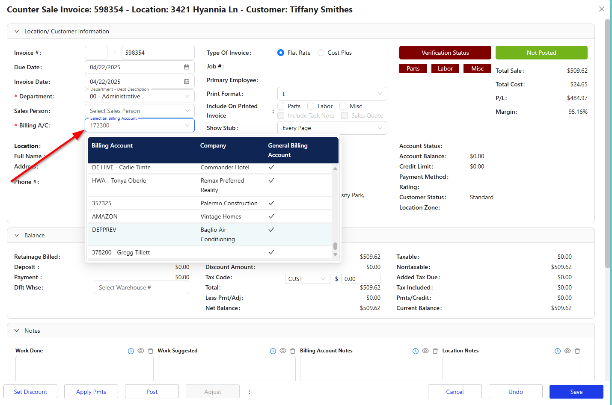Open the more options vertical dots menu
The width and height of the screenshot is (612, 405).
click(x=250, y=392)
